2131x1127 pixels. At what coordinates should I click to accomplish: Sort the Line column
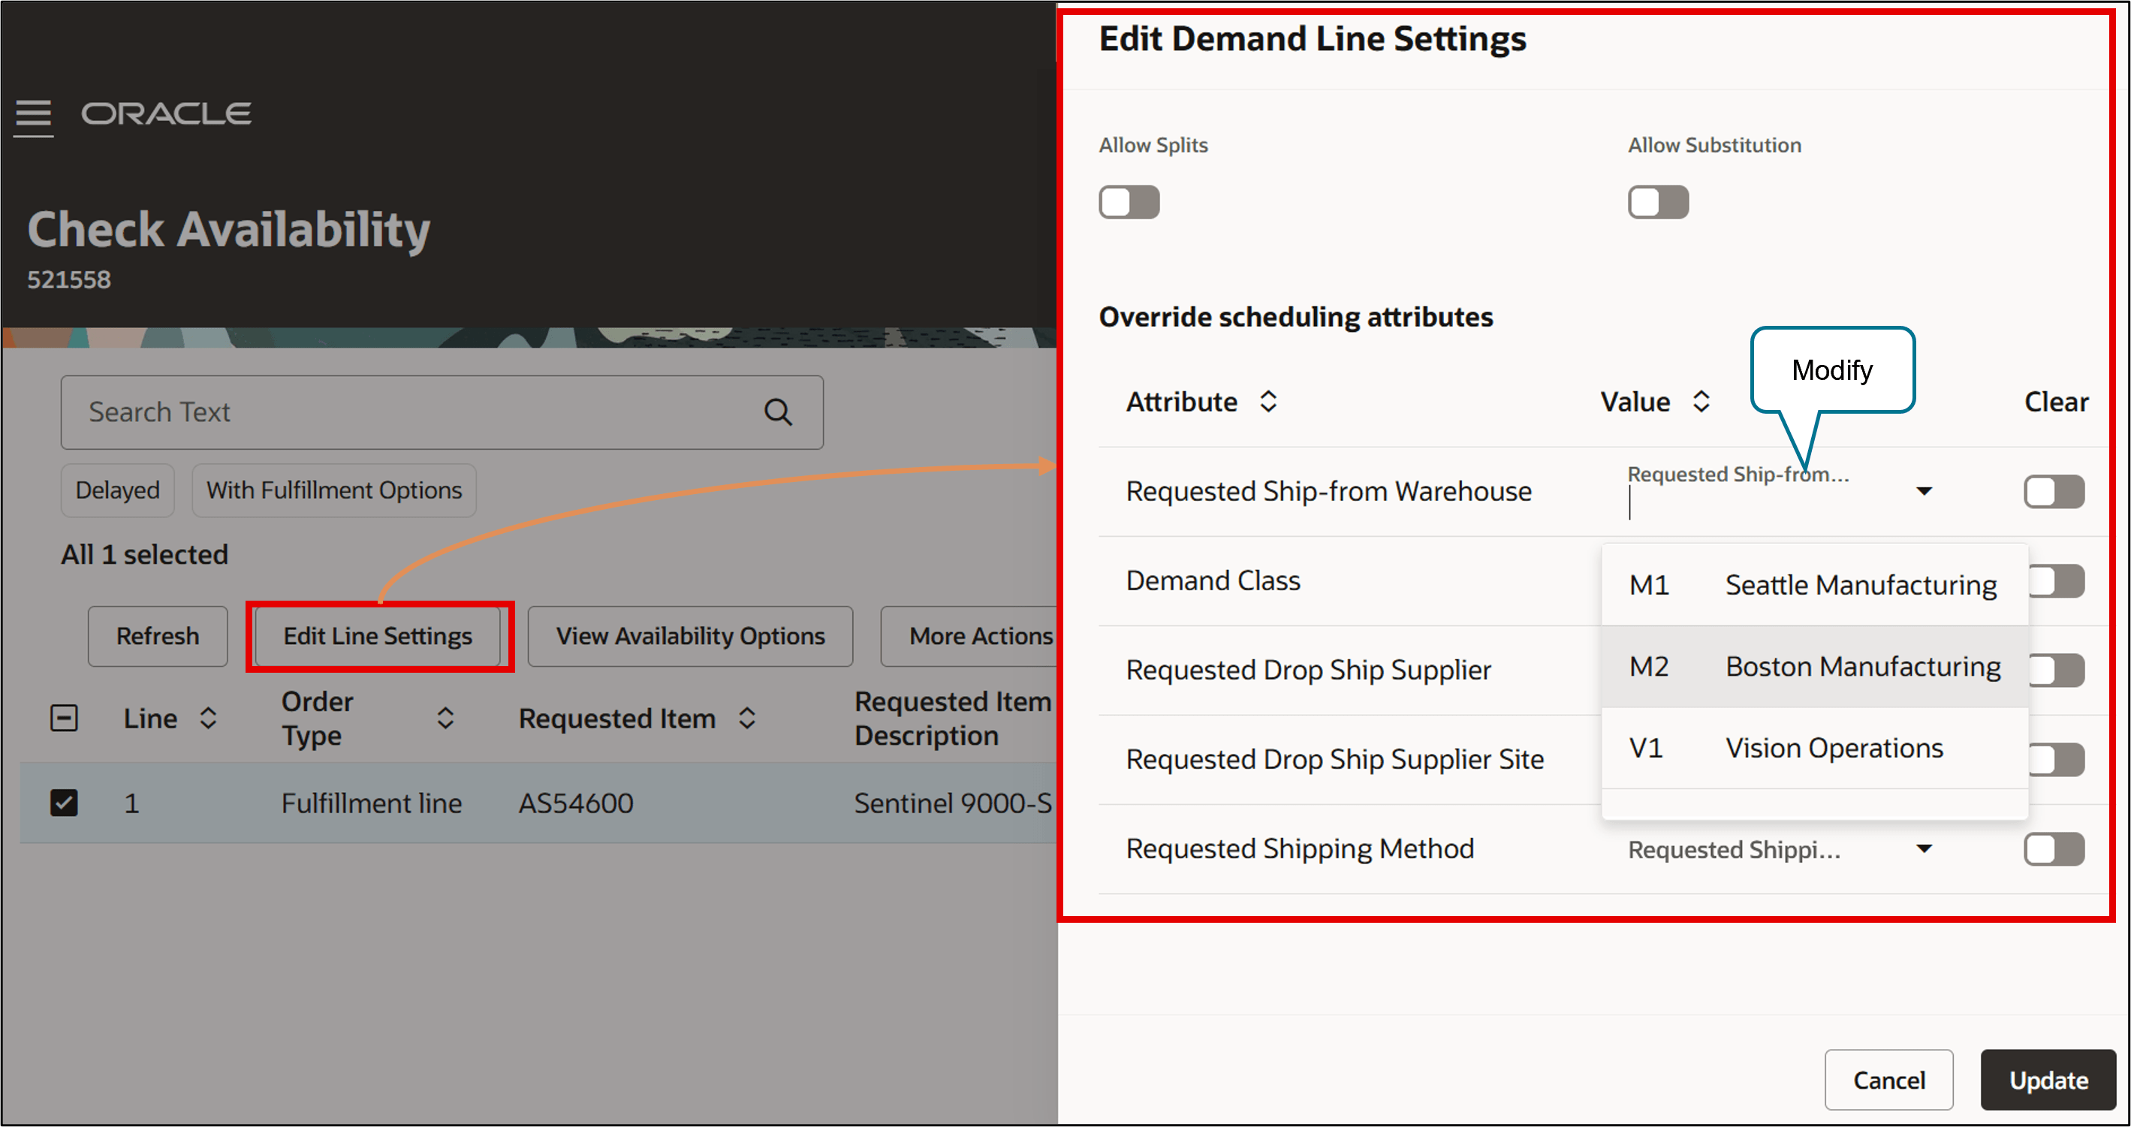coord(209,719)
